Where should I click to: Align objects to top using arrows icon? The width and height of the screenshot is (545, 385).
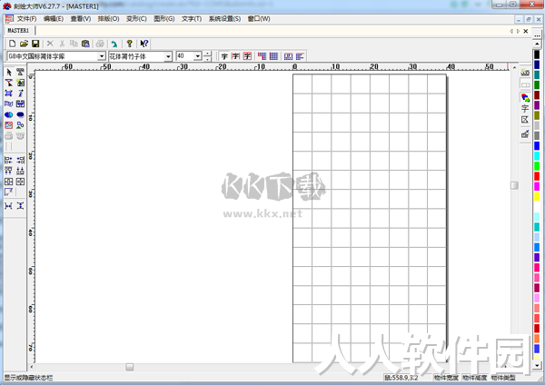pyautogui.click(x=9, y=171)
